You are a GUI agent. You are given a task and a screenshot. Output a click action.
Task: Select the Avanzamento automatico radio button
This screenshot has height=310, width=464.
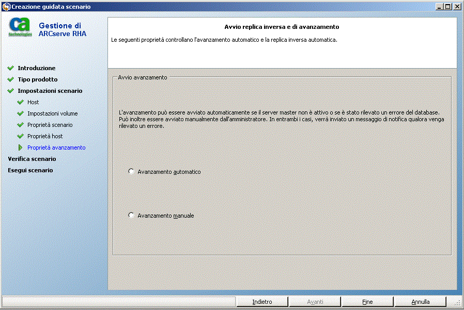131,171
